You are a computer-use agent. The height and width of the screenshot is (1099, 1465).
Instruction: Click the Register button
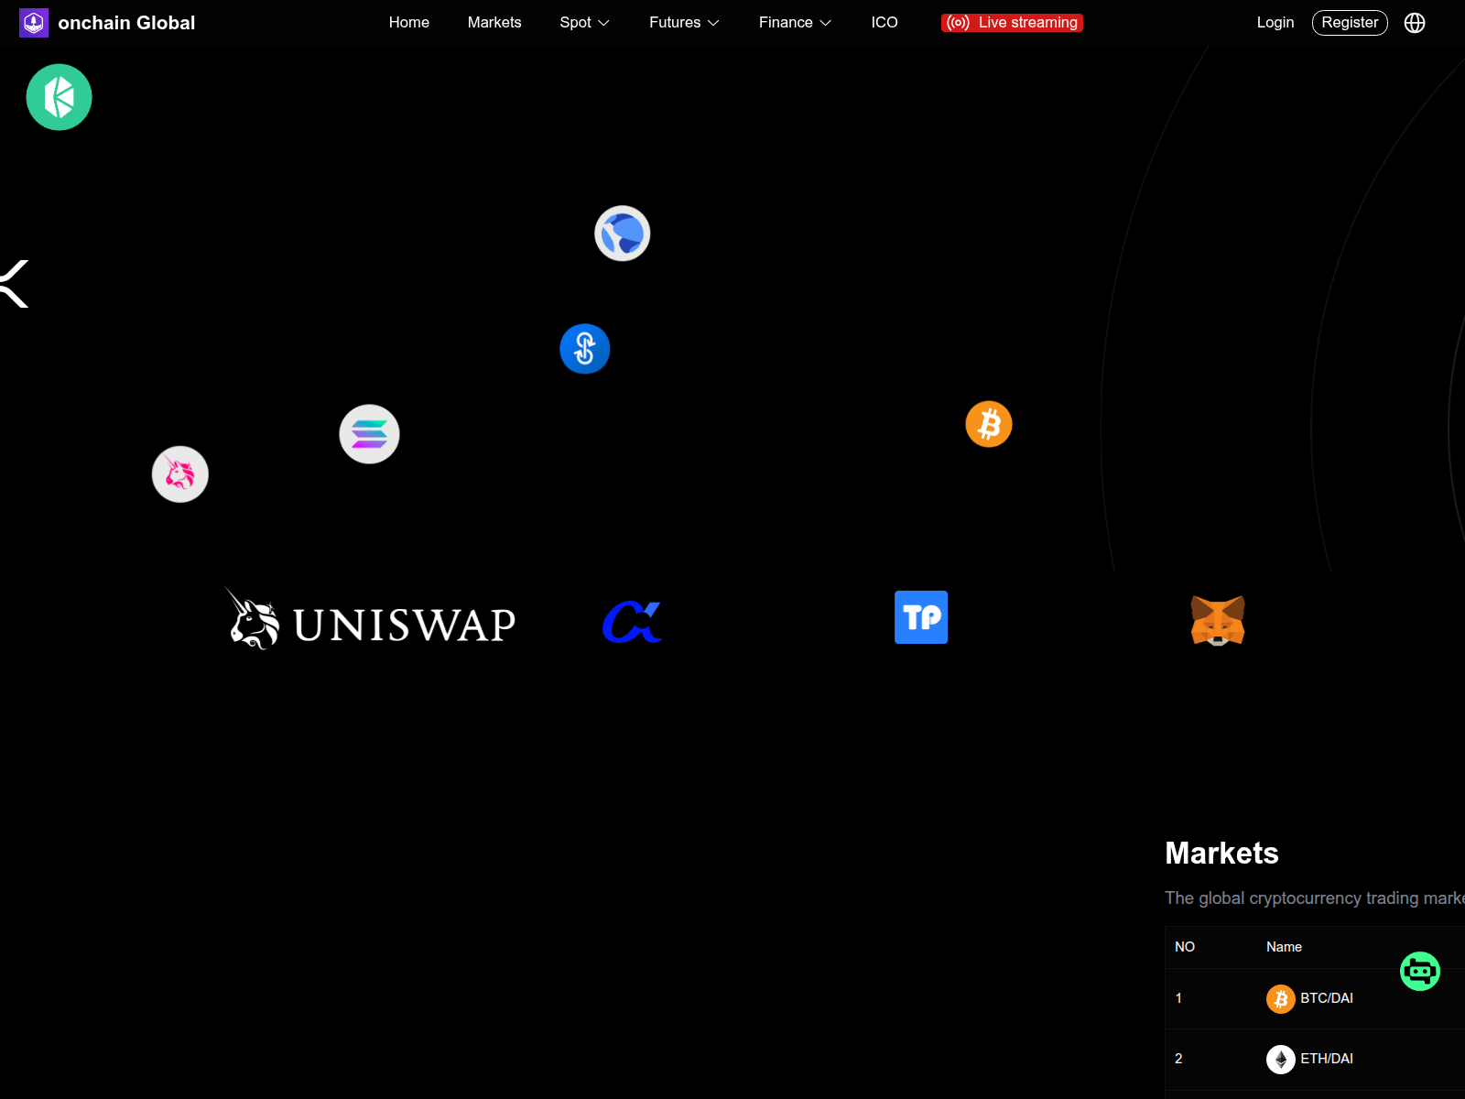(x=1350, y=23)
